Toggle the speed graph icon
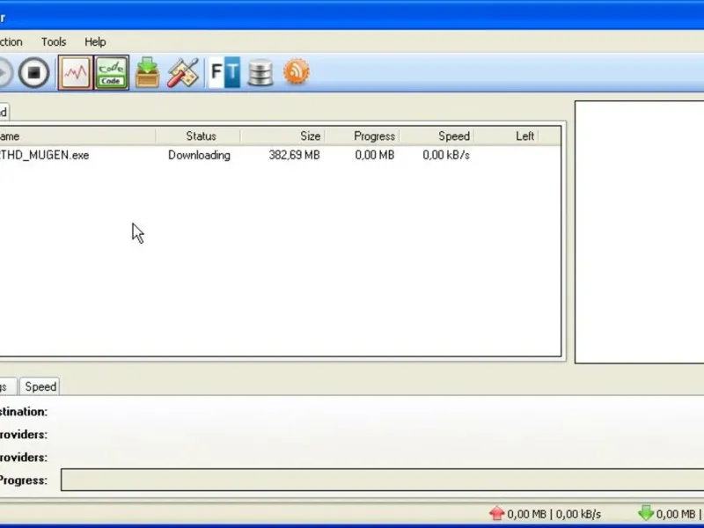Viewport: 704px width, 528px height. click(x=76, y=73)
